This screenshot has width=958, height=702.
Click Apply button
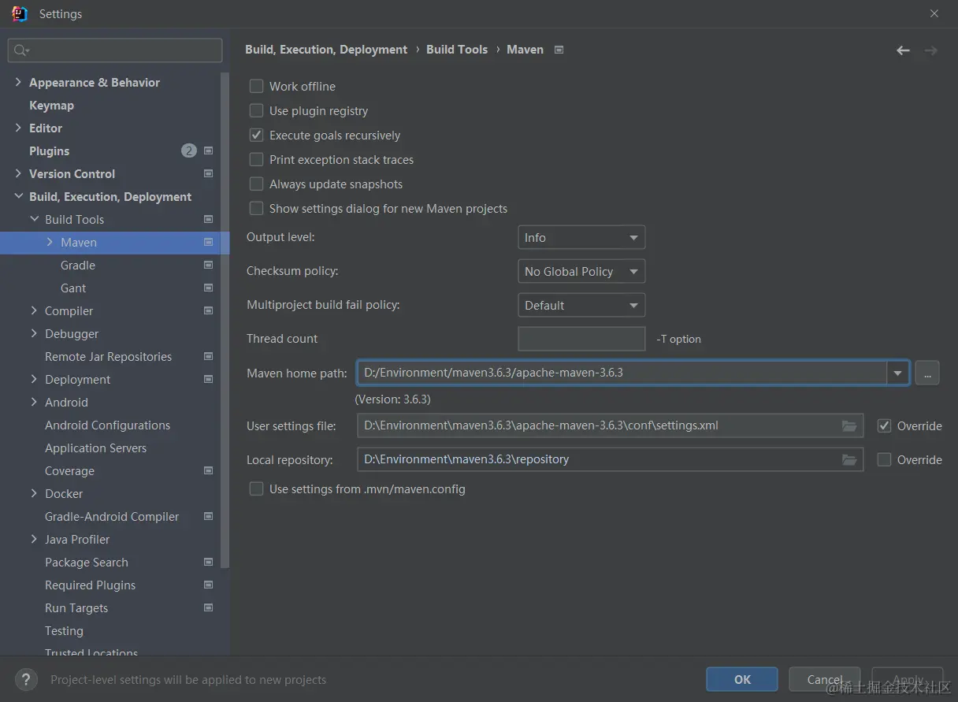tap(908, 679)
